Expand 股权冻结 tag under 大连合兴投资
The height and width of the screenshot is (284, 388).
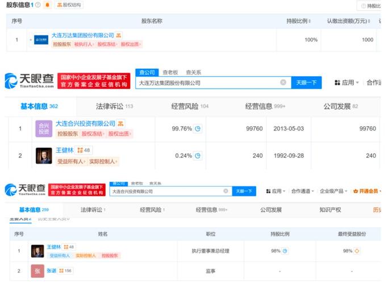[93, 134]
